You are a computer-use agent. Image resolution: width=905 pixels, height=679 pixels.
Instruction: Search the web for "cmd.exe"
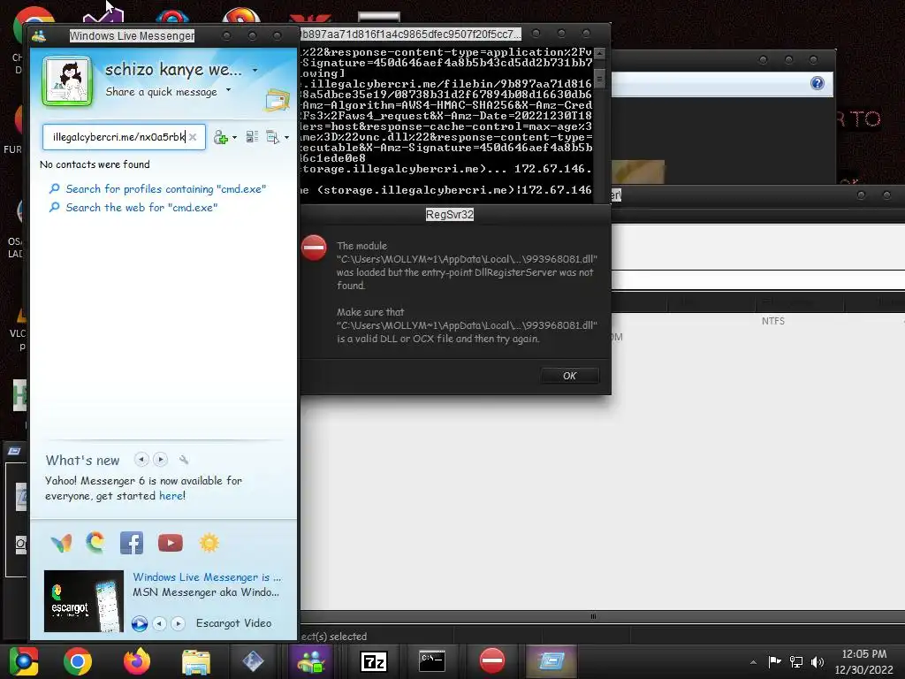tap(141, 207)
